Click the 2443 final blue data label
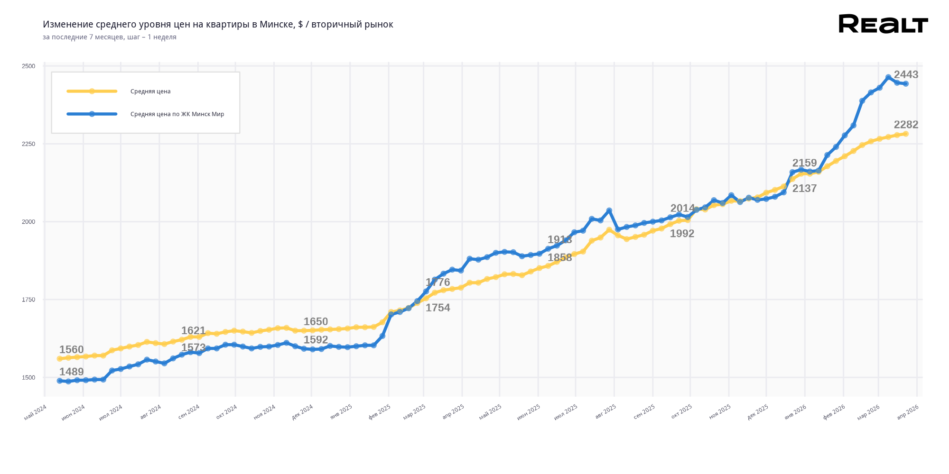 pyautogui.click(x=906, y=75)
